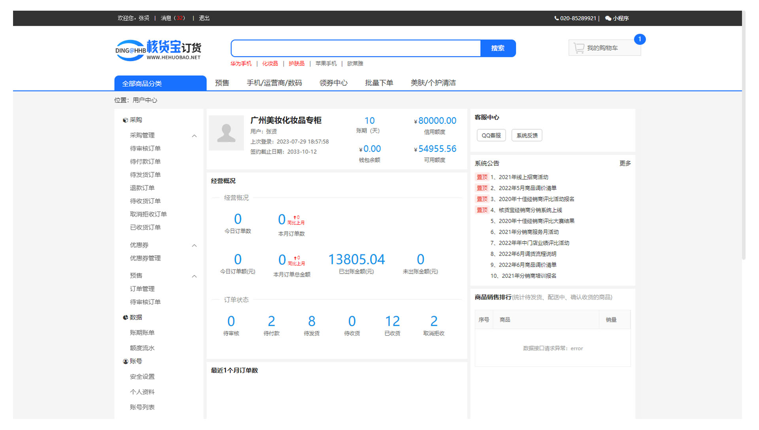Image resolution: width=759 pixels, height=430 pixels.
Task: Click the 账号 sidebar section icon
Action: 125,361
